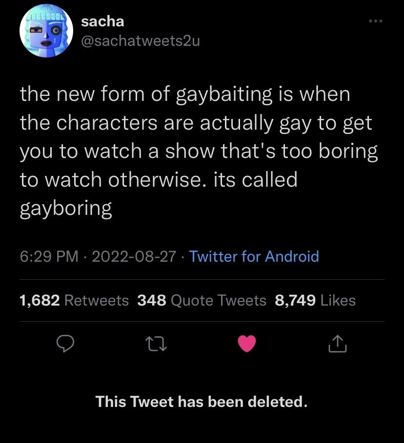Open the @sachatweets2u handle
This screenshot has height=443, width=404.
(139, 41)
